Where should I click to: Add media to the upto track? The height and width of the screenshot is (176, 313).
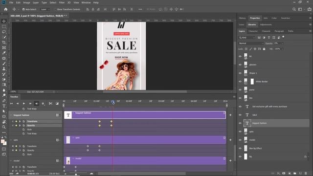coord(230,140)
